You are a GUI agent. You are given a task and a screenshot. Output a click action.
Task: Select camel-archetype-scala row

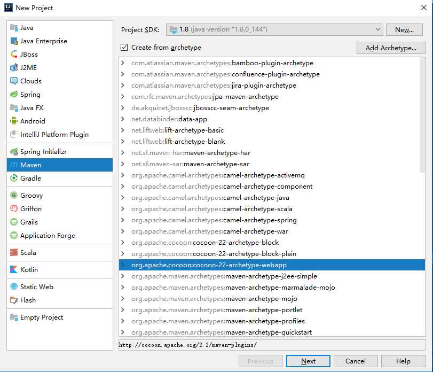(272, 208)
